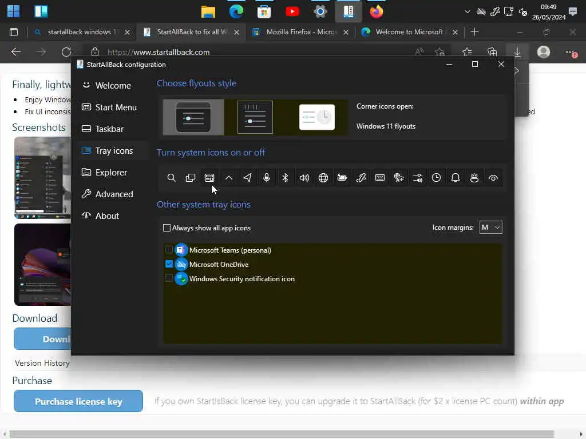The image size is (586, 439).
Task: Toggle the Microphone system icon
Action: [267, 178]
